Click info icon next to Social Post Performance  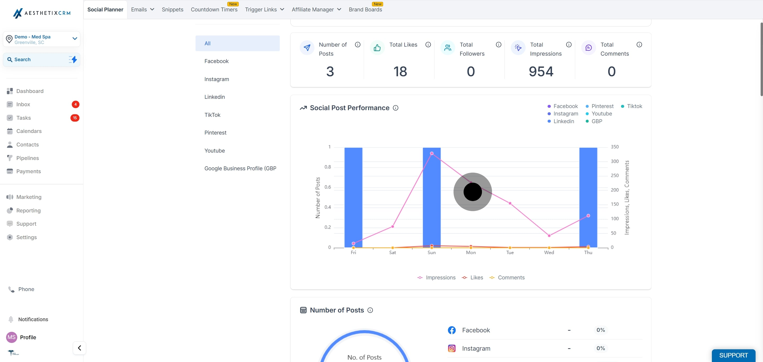click(x=396, y=108)
